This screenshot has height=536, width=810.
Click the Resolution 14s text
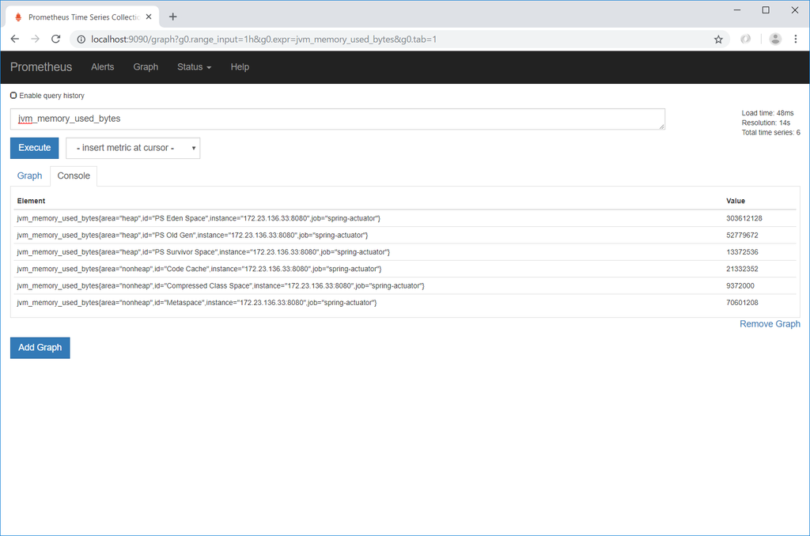(766, 123)
